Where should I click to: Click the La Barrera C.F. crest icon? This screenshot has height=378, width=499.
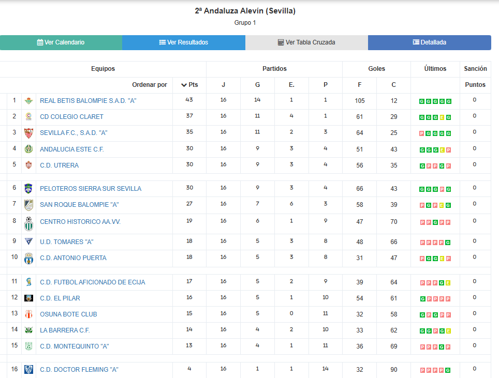[x=28, y=330]
